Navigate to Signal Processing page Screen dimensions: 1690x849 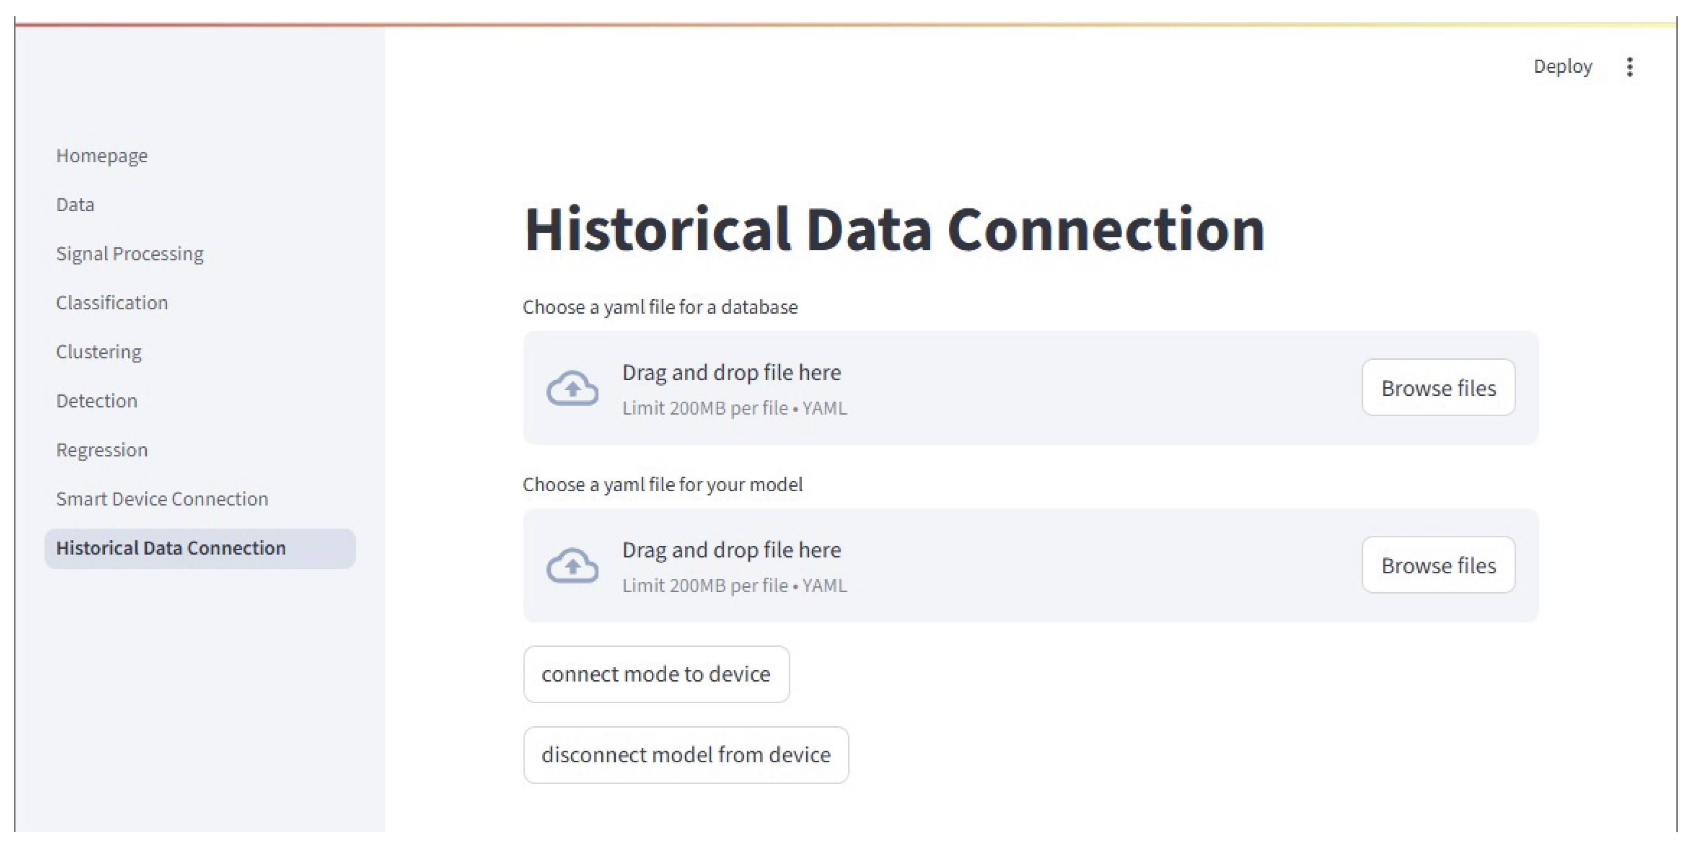click(x=129, y=254)
